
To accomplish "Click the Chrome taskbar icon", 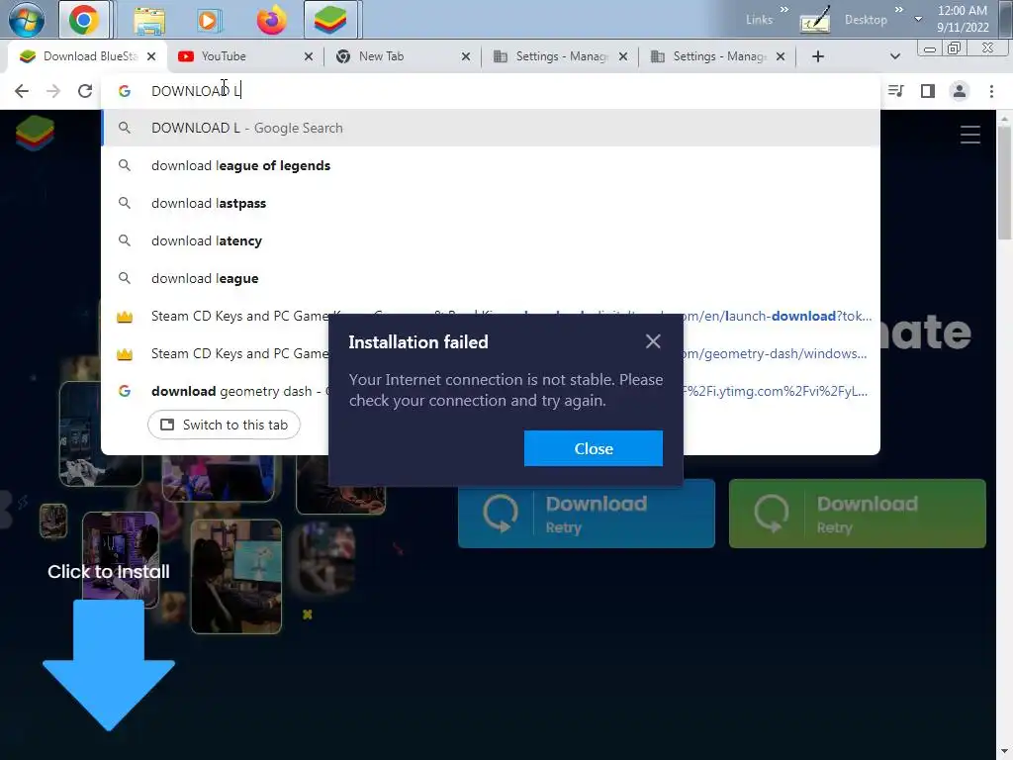I will point(83,20).
